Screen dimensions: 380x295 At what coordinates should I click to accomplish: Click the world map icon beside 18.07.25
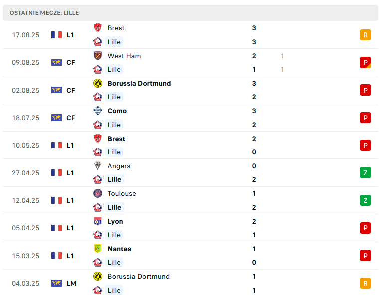click(56, 118)
